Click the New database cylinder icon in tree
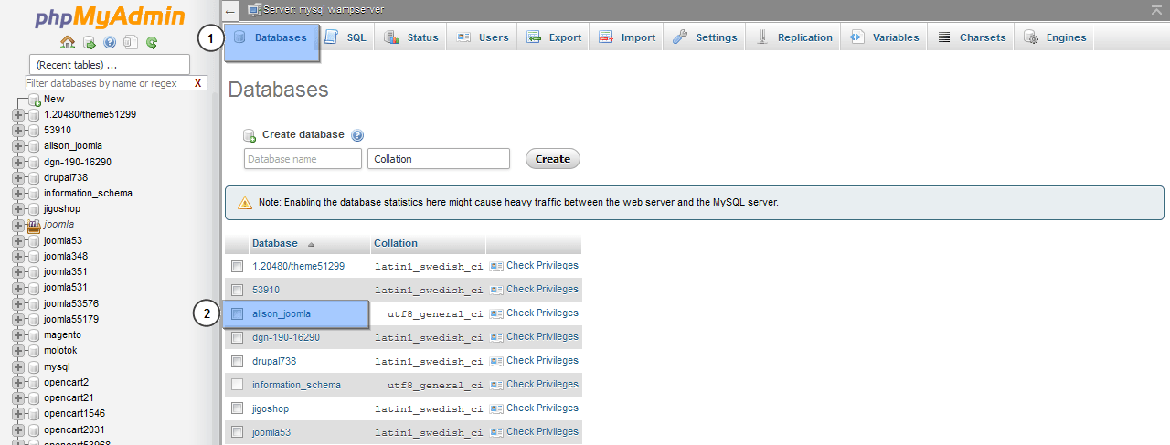Screen dimensions: 1170x445 (x=34, y=99)
